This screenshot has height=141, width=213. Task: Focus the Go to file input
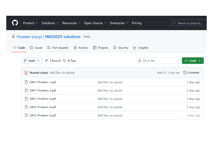point(157,60)
